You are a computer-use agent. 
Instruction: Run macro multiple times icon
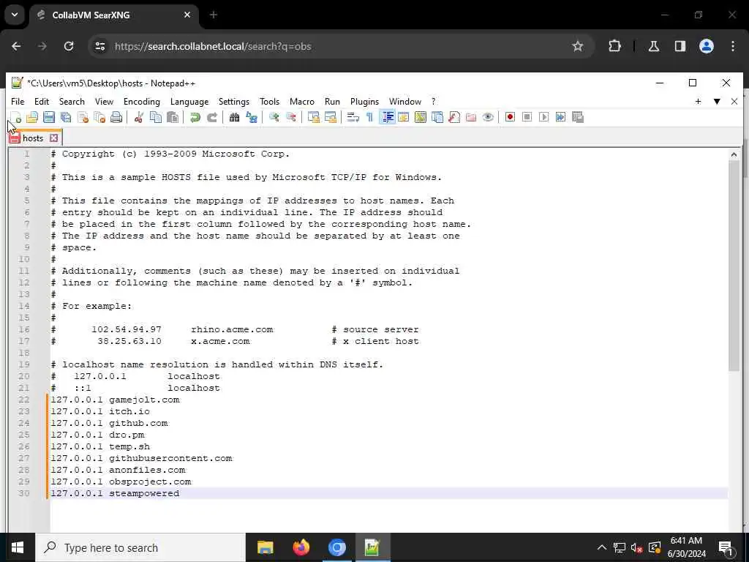tap(561, 117)
